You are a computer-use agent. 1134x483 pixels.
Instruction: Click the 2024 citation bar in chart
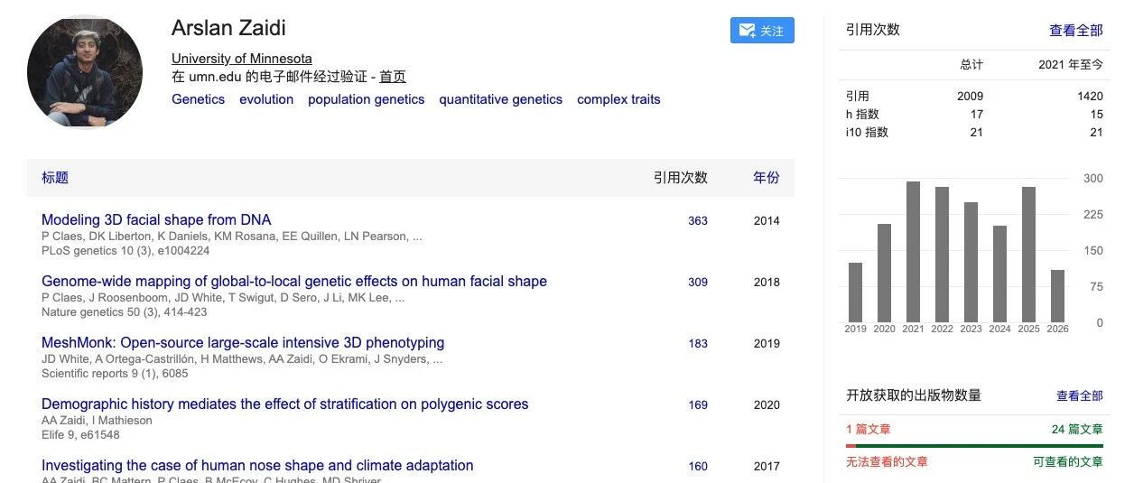[x=999, y=274]
